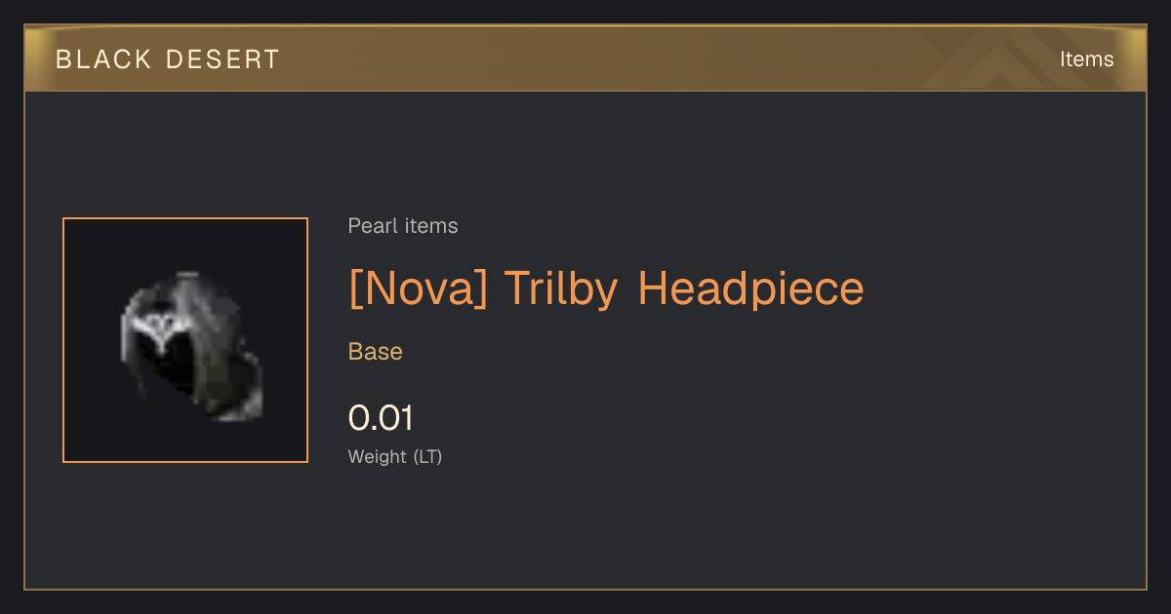This screenshot has width=1171, height=614.
Task: Click the [Nova] Trilby Headpiece title
Action: point(606,288)
